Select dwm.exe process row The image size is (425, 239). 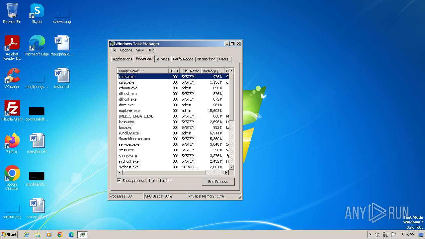173,105
